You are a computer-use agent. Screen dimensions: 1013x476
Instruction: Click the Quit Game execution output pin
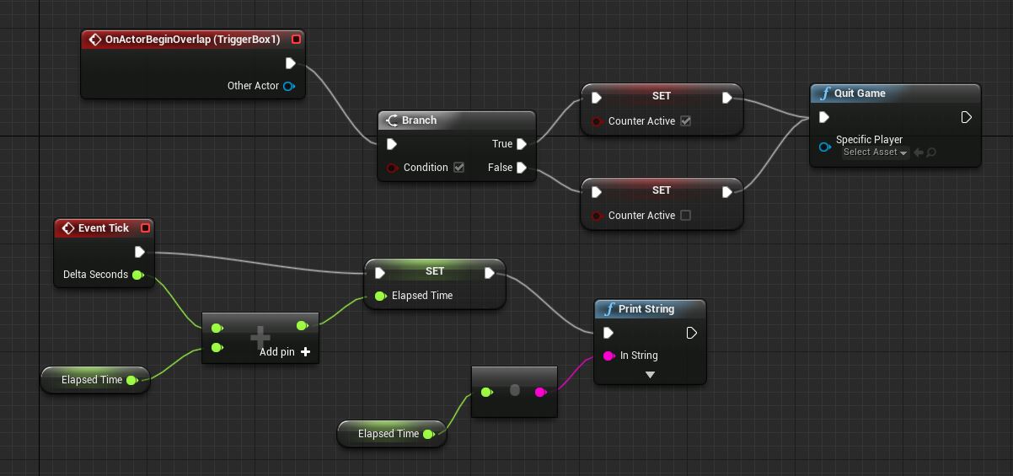[x=967, y=117]
